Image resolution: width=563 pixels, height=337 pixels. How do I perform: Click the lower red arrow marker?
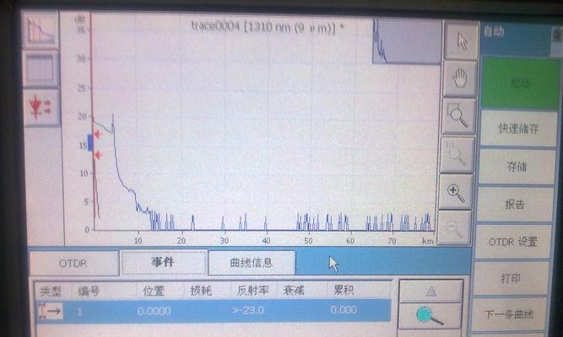pyautogui.click(x=98, y=155)
